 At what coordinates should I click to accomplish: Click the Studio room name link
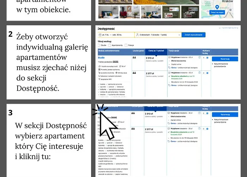pos(101,57)
